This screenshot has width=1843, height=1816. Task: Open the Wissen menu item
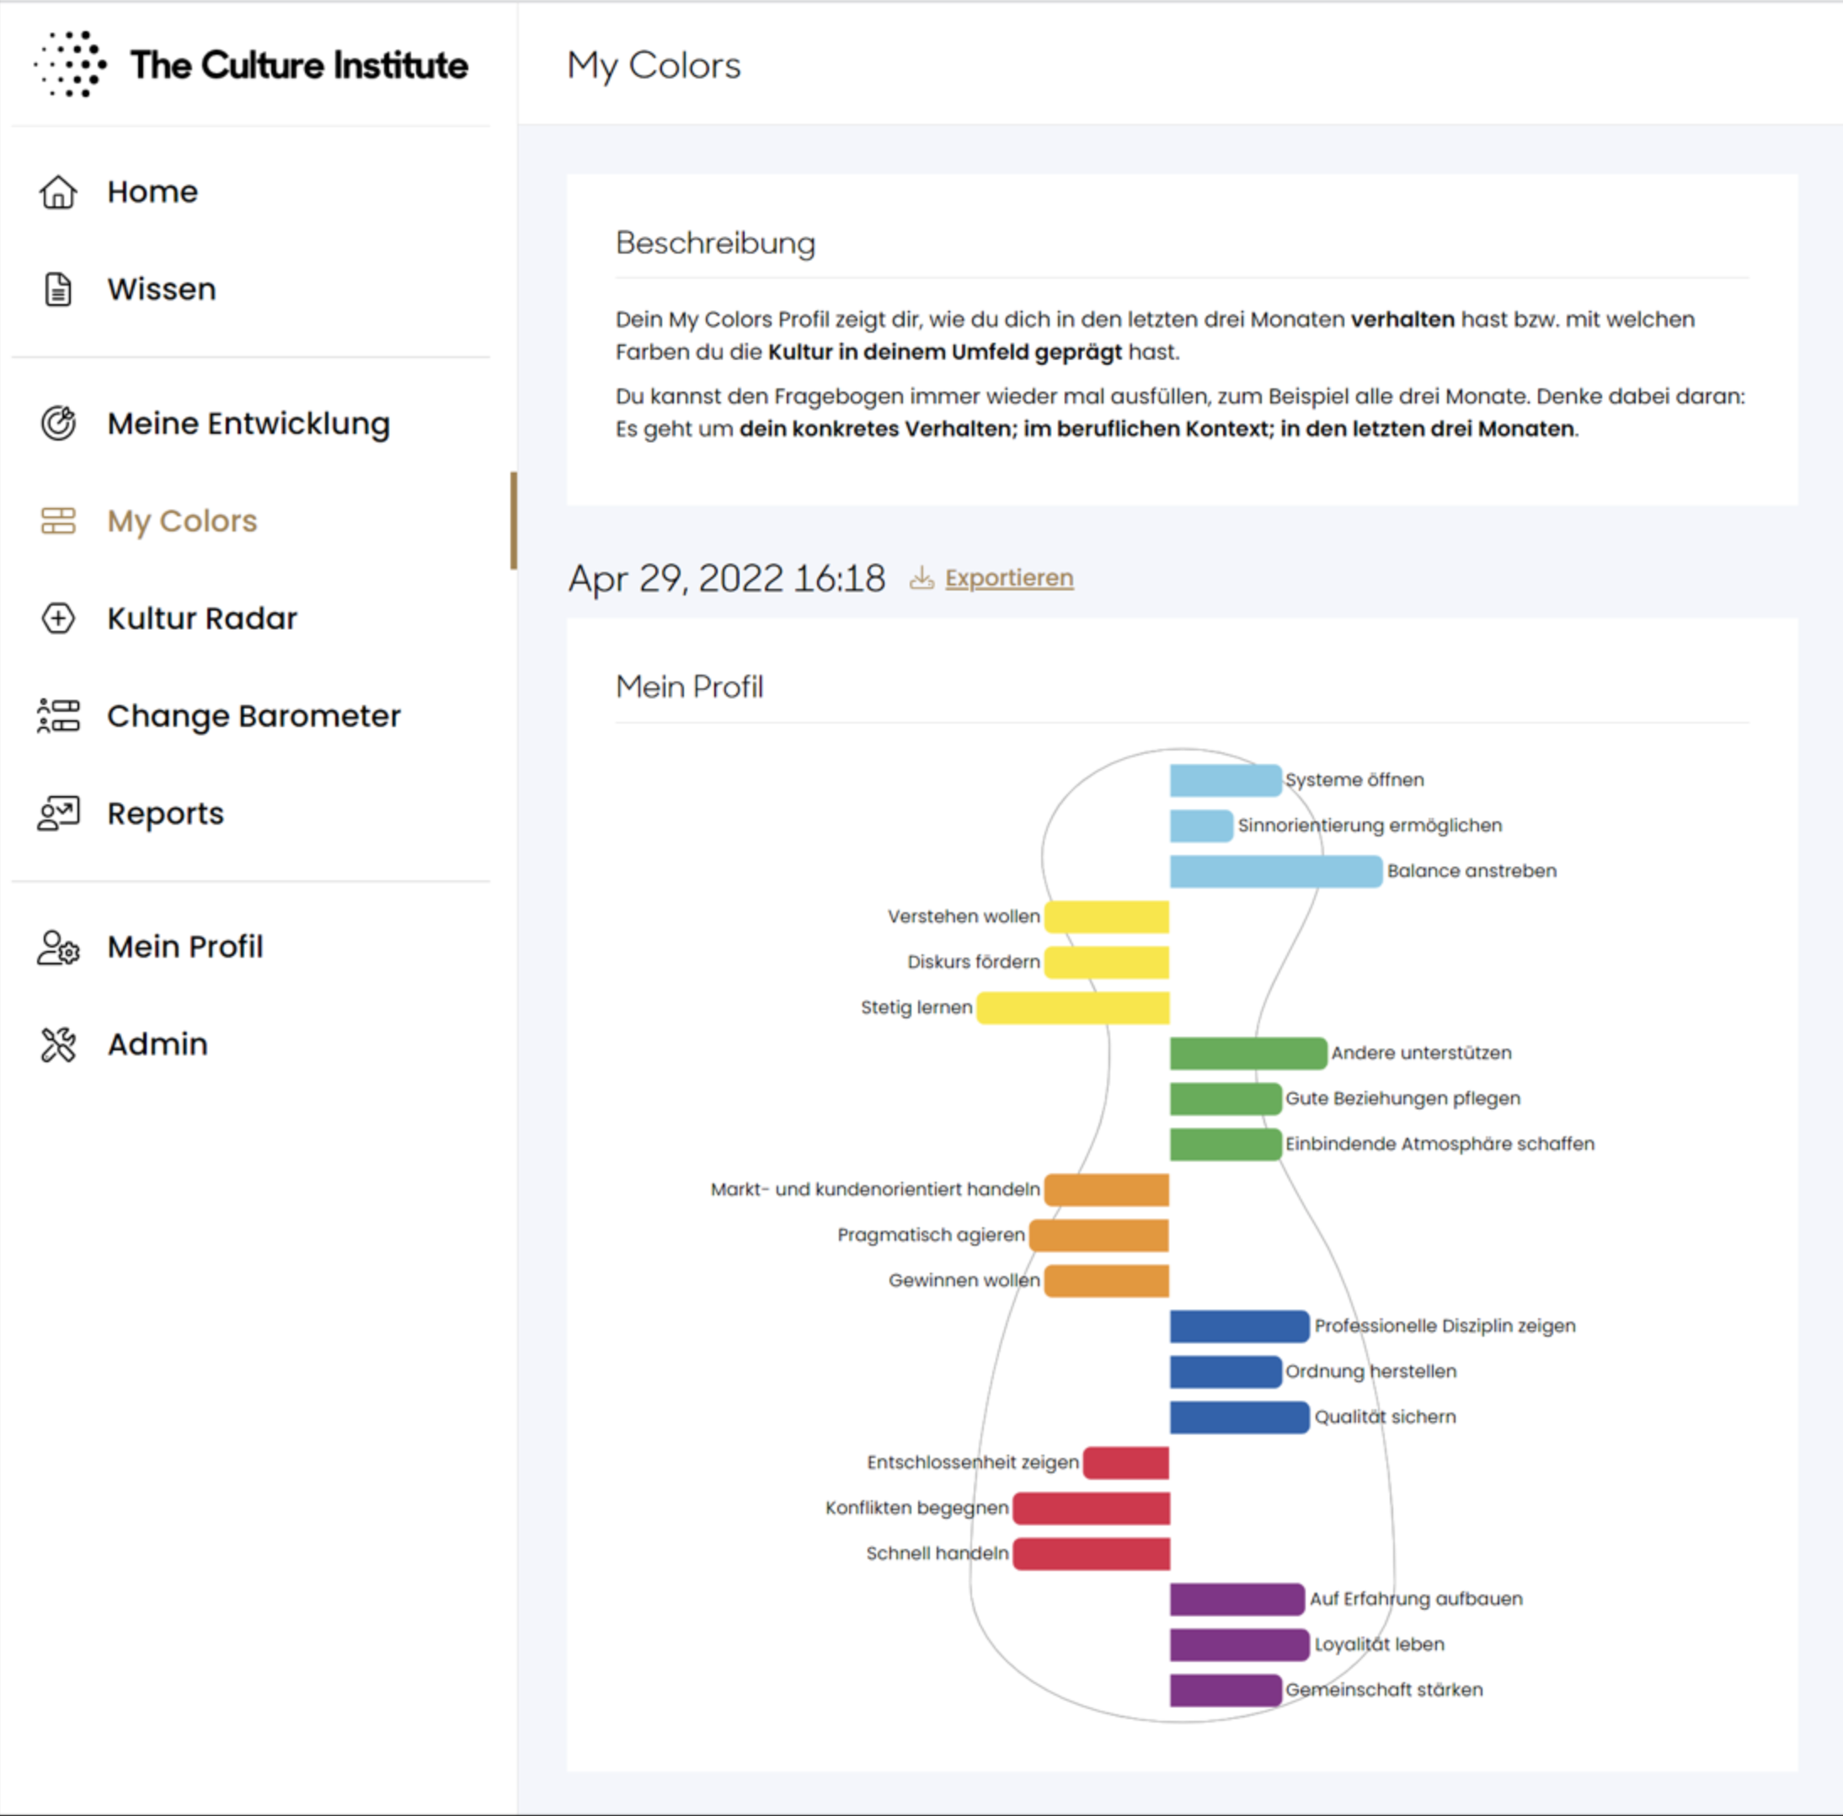(x=161, y=289)
